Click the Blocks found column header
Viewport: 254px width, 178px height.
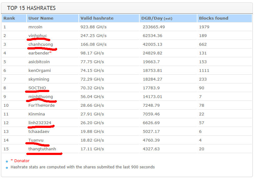225,18
